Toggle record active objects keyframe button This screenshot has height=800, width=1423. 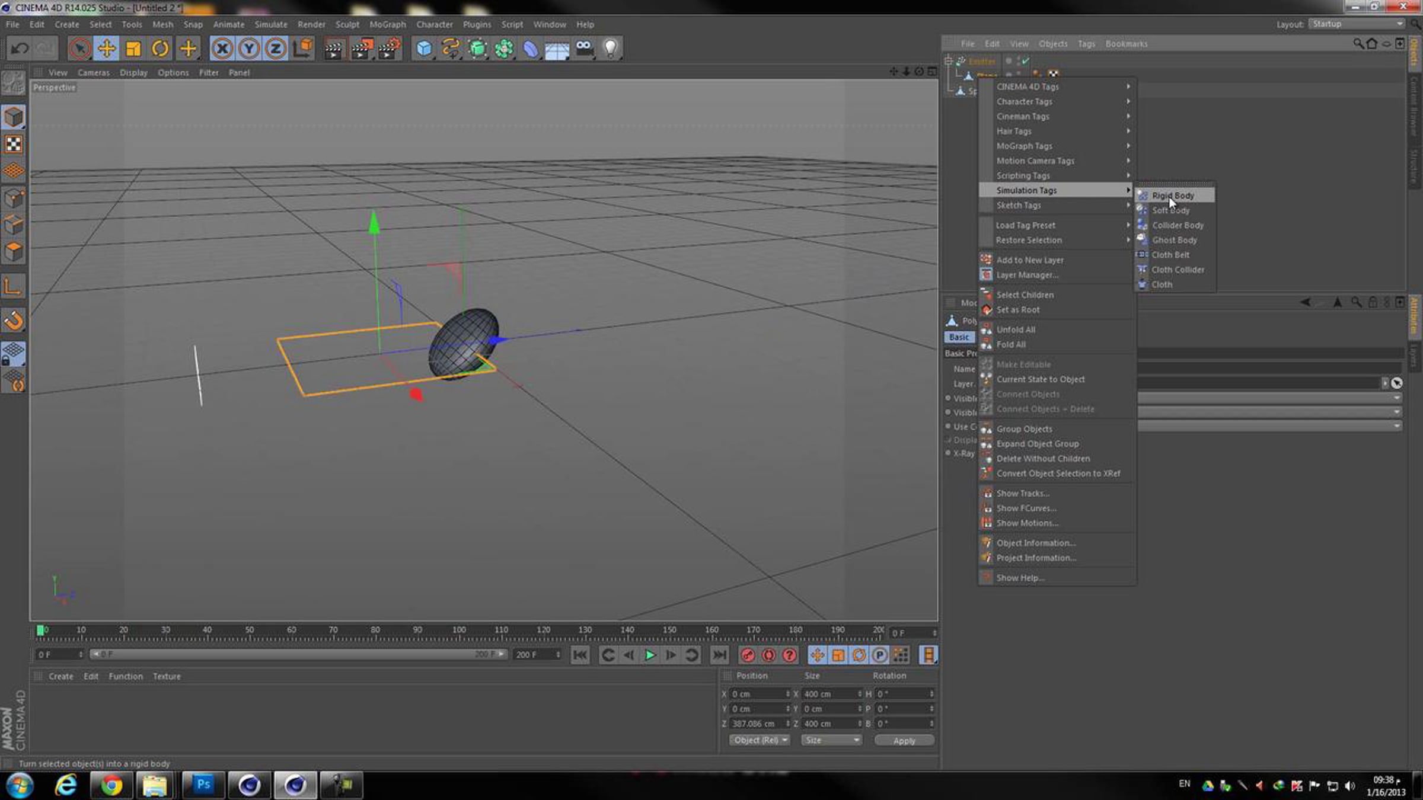(748, 655)
